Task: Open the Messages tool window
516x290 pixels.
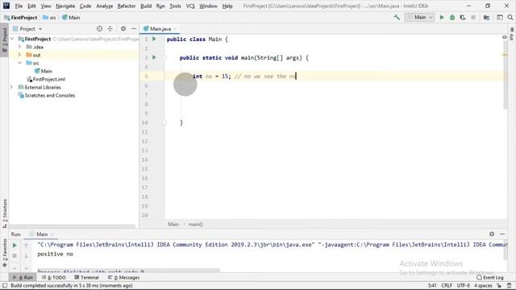Action: [123, 277]
